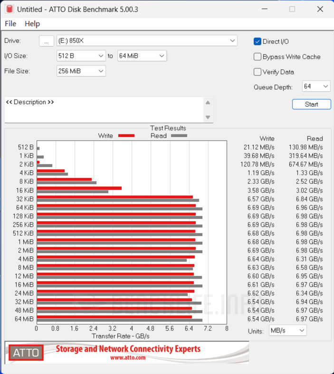This screenshot has width=334, height=374.
Task: Click the ATTO Disk Benchmark app icon
Action: (x=10, y=9)
